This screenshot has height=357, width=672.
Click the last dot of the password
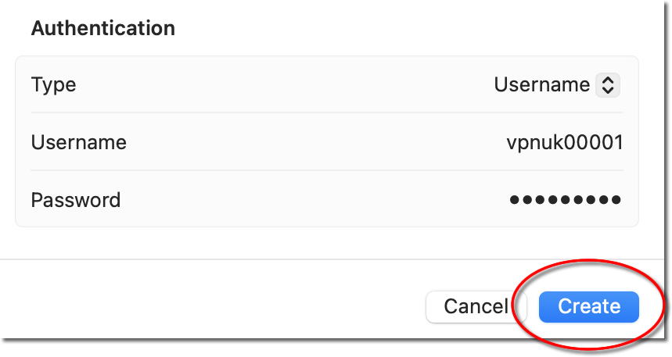pyautogui.click(x=616, y=200)
